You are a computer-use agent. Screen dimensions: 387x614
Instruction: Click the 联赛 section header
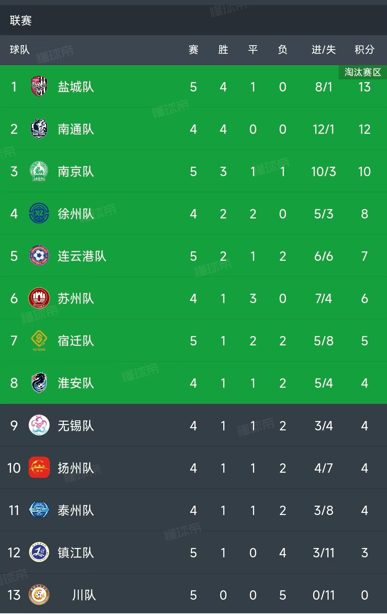tap(21, 20)
